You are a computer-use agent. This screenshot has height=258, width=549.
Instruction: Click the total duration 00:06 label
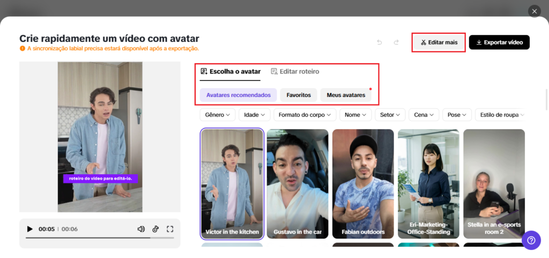click(x=70, y=229)
